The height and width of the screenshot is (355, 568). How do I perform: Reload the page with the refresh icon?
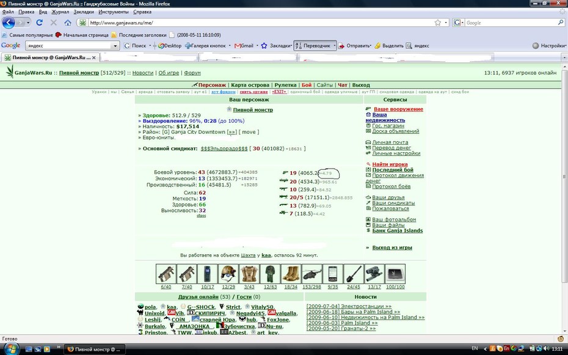(40, 23)
